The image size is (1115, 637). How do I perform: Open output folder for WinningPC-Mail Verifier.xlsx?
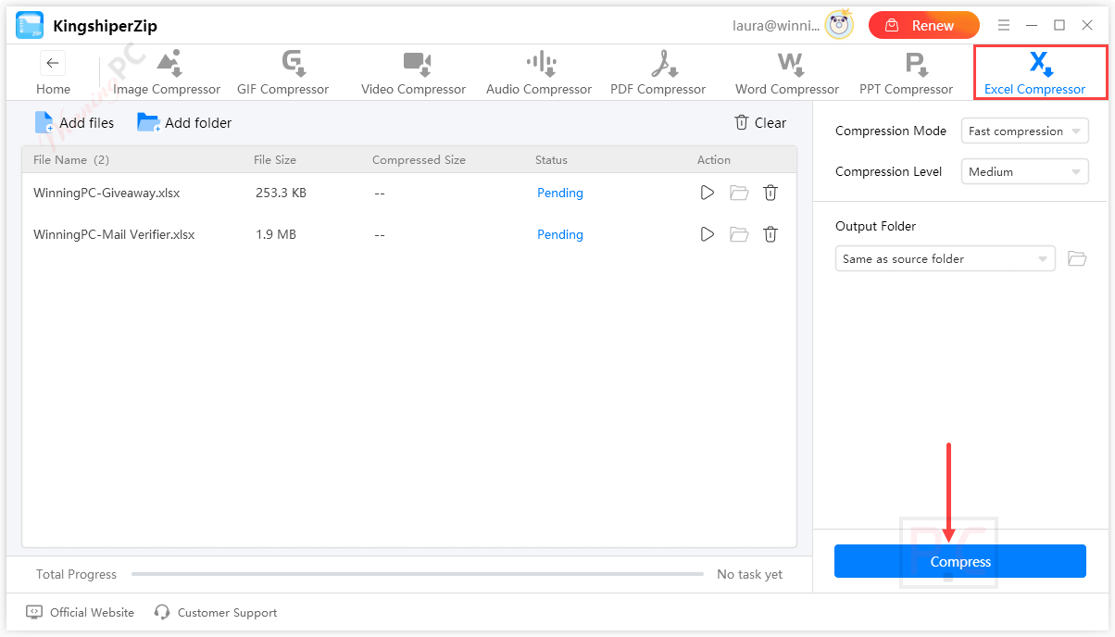(739, 234)
